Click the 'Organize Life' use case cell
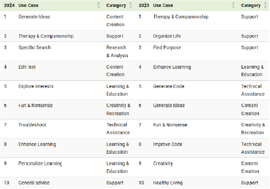This screenshot has height=189, width=270. [167, 36]
